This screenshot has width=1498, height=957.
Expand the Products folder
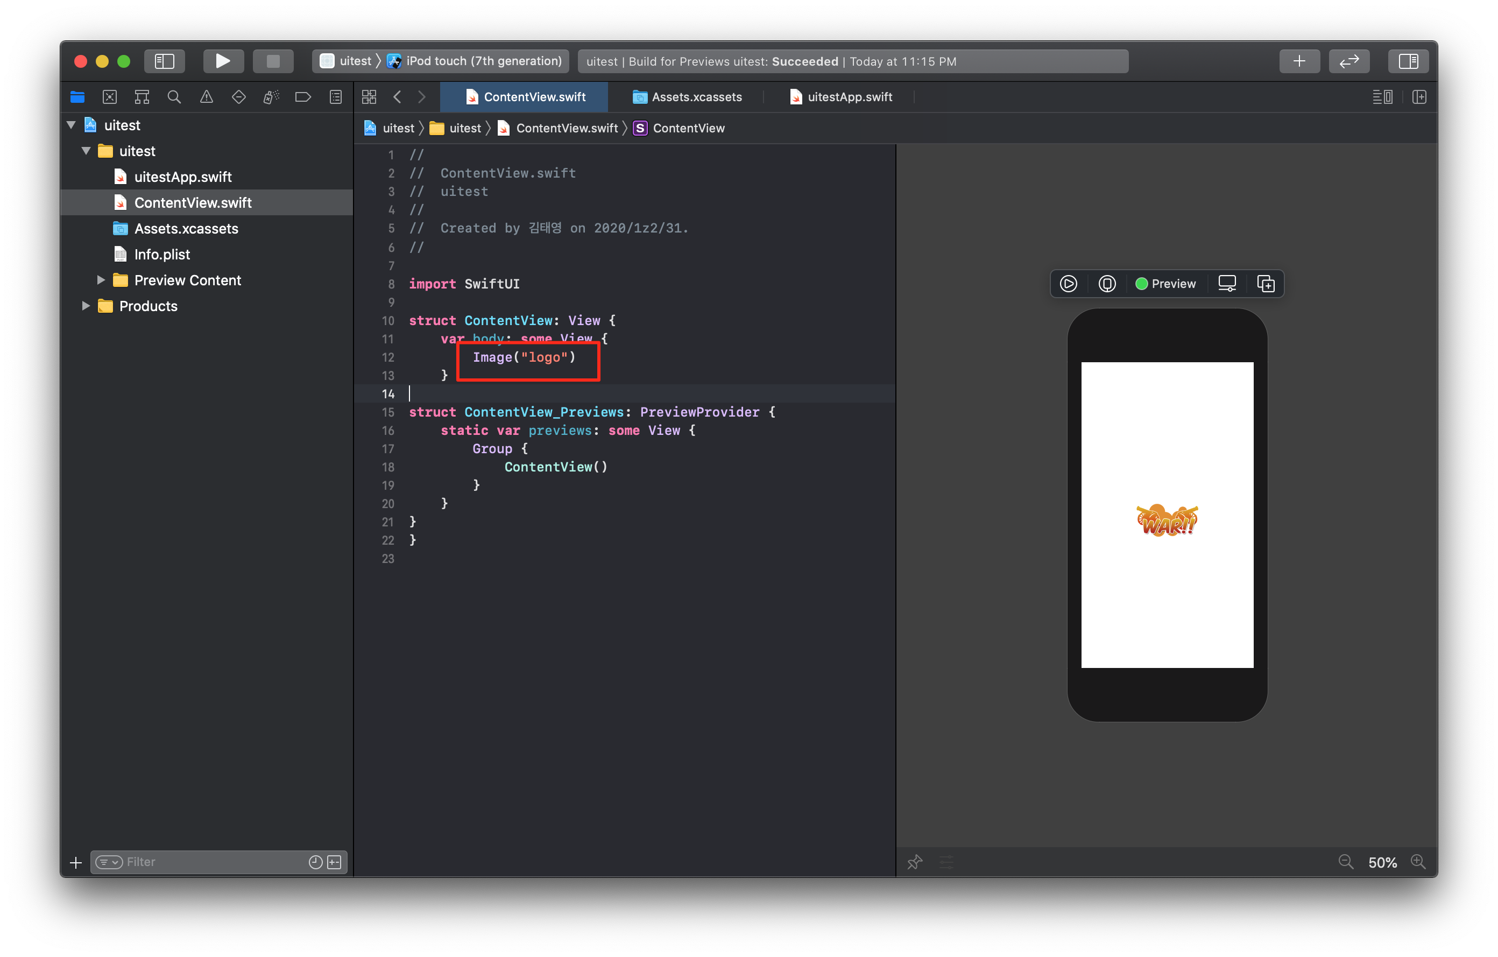pyautogui.click(x=86, y=306)
